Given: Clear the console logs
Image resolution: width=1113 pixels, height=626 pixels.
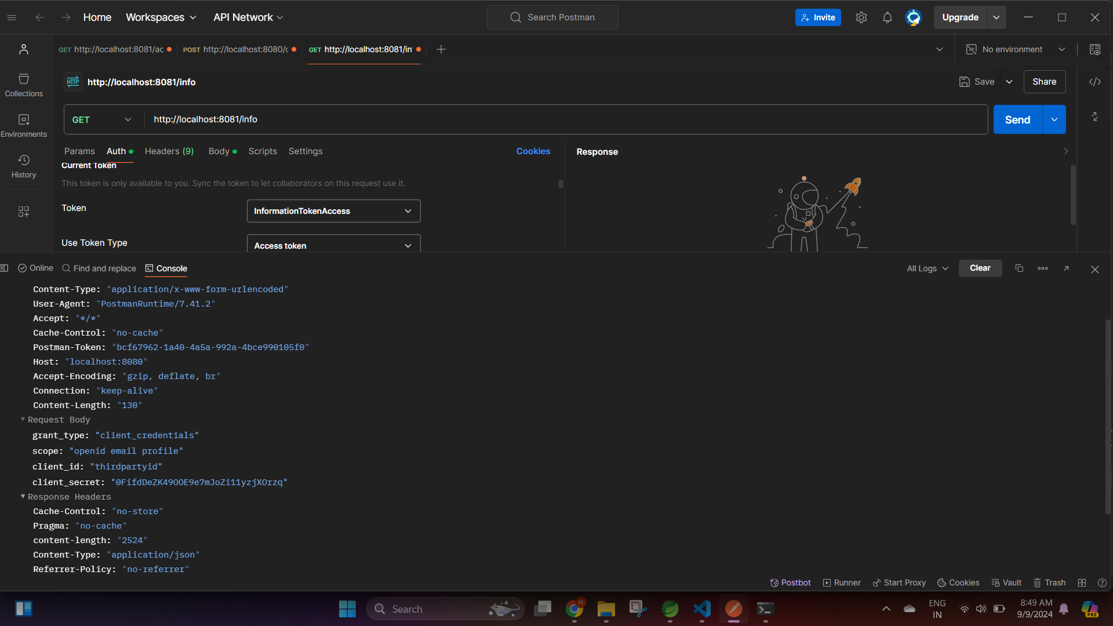Looking at the screenshot, I should point(980,268).
